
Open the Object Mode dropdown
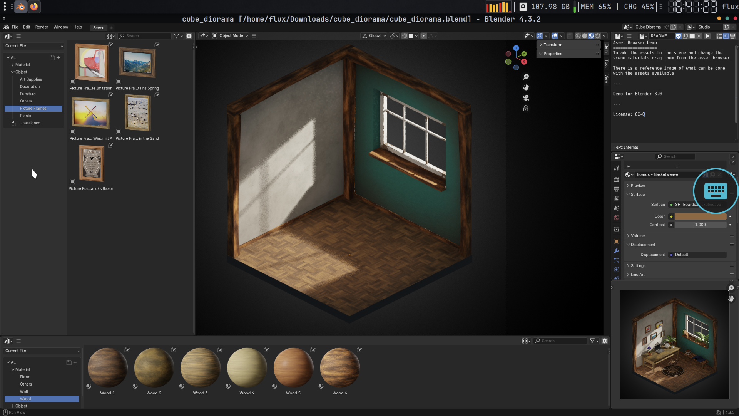pyautogui.click(x=230, y=36)
